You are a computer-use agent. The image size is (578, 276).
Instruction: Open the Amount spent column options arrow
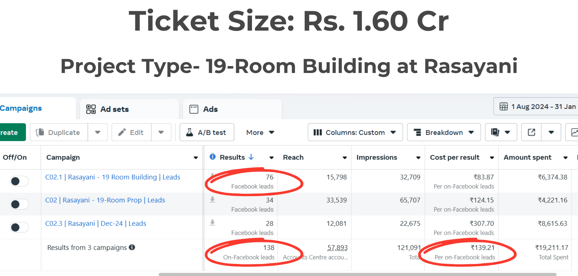click(x=565, y=158)
